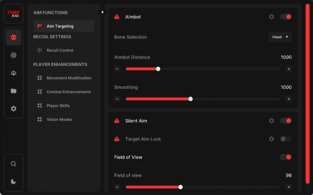
Task: Open the players group icon in the sidebar
Action: coord(13,73)
